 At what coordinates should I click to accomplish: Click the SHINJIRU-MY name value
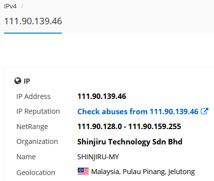tap(98, 157)
